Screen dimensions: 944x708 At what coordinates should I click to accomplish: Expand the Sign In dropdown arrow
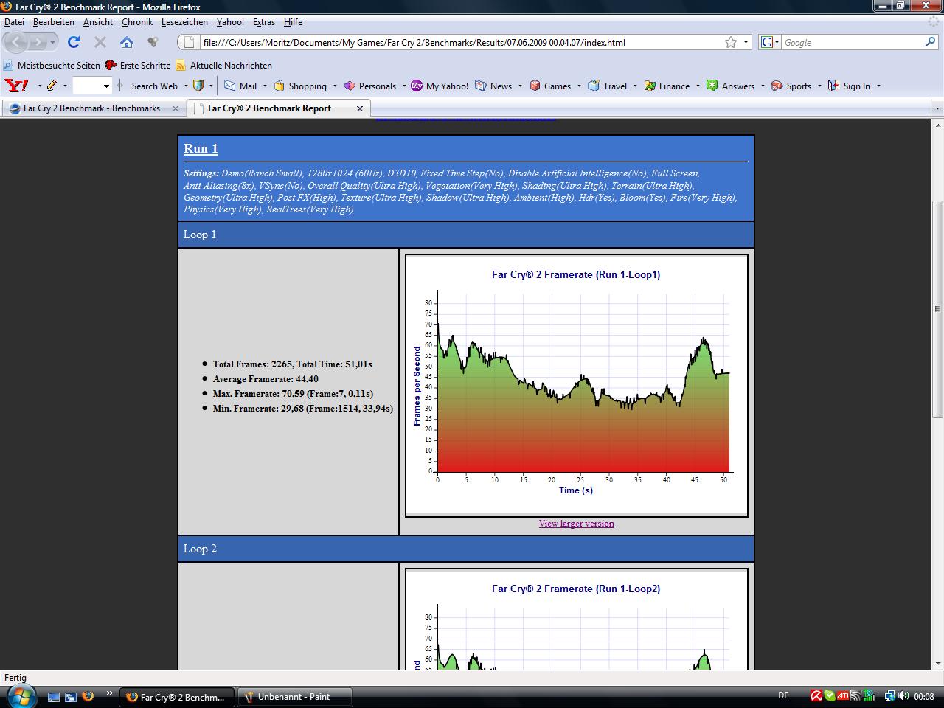(878, 86)
